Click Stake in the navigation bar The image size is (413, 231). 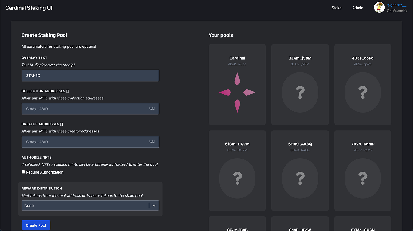tap(336, 8)
